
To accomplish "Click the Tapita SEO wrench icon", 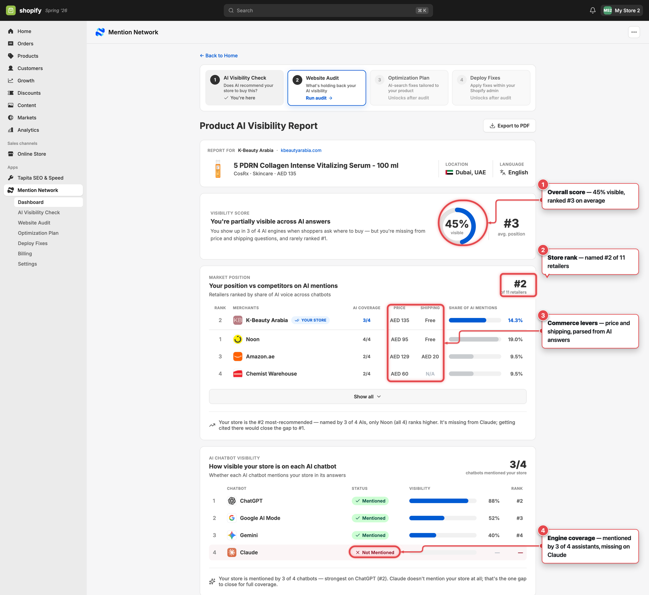I will coord(11,178).
